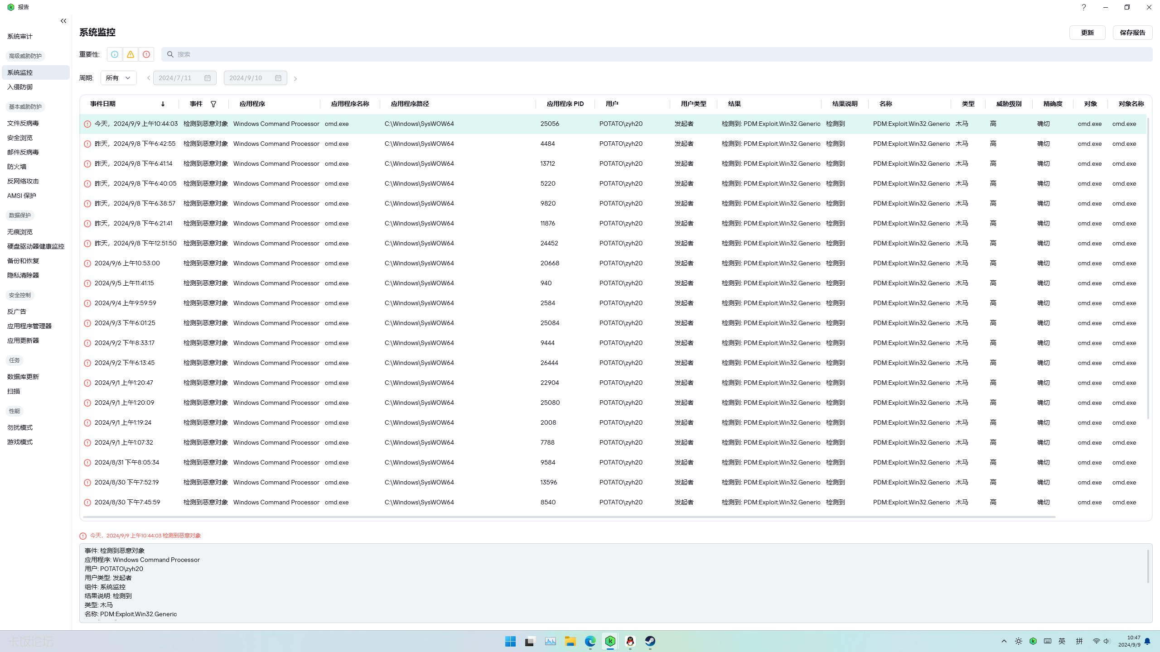Click the Wi-Fi network tray icon
Viewport: 1160px width, 652px height.
click(x=1096, y=641)
